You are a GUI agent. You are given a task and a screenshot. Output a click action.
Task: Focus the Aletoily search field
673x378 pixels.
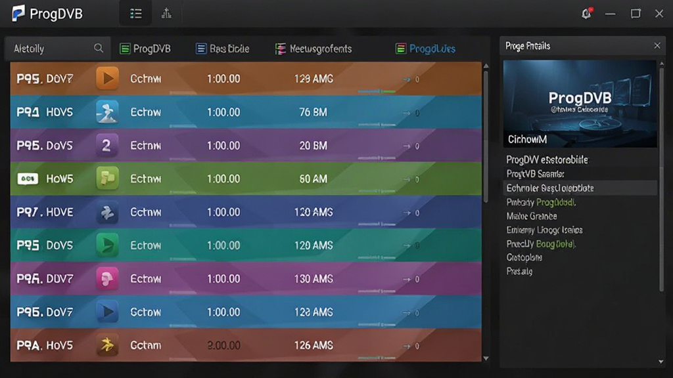tap(58, 49)
